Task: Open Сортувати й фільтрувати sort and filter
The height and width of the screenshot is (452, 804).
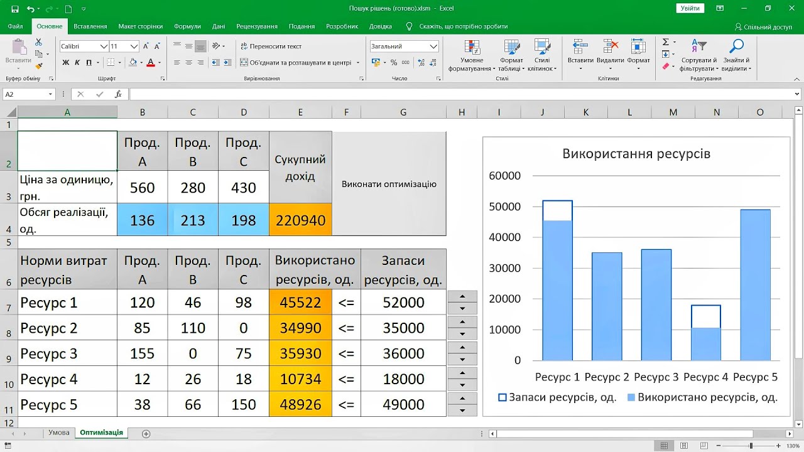Action: click(699, 56)
